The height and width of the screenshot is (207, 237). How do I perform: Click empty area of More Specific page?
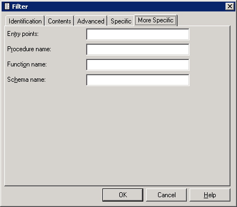117,135
